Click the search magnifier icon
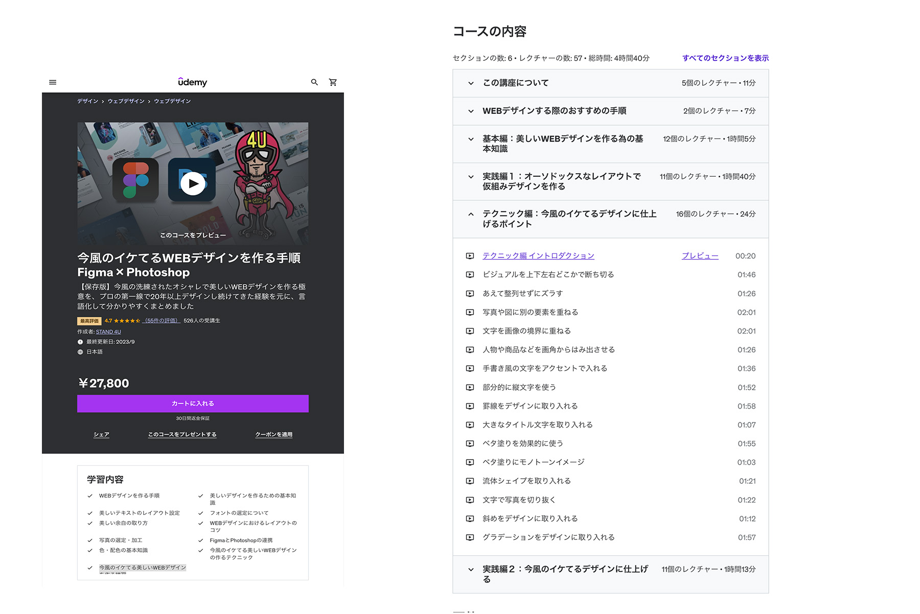 point(315,82)
